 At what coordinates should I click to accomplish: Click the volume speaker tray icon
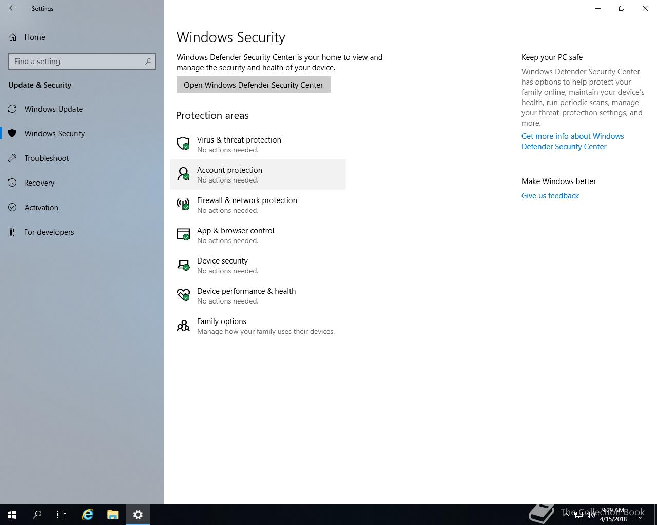[x=590, y=515]
